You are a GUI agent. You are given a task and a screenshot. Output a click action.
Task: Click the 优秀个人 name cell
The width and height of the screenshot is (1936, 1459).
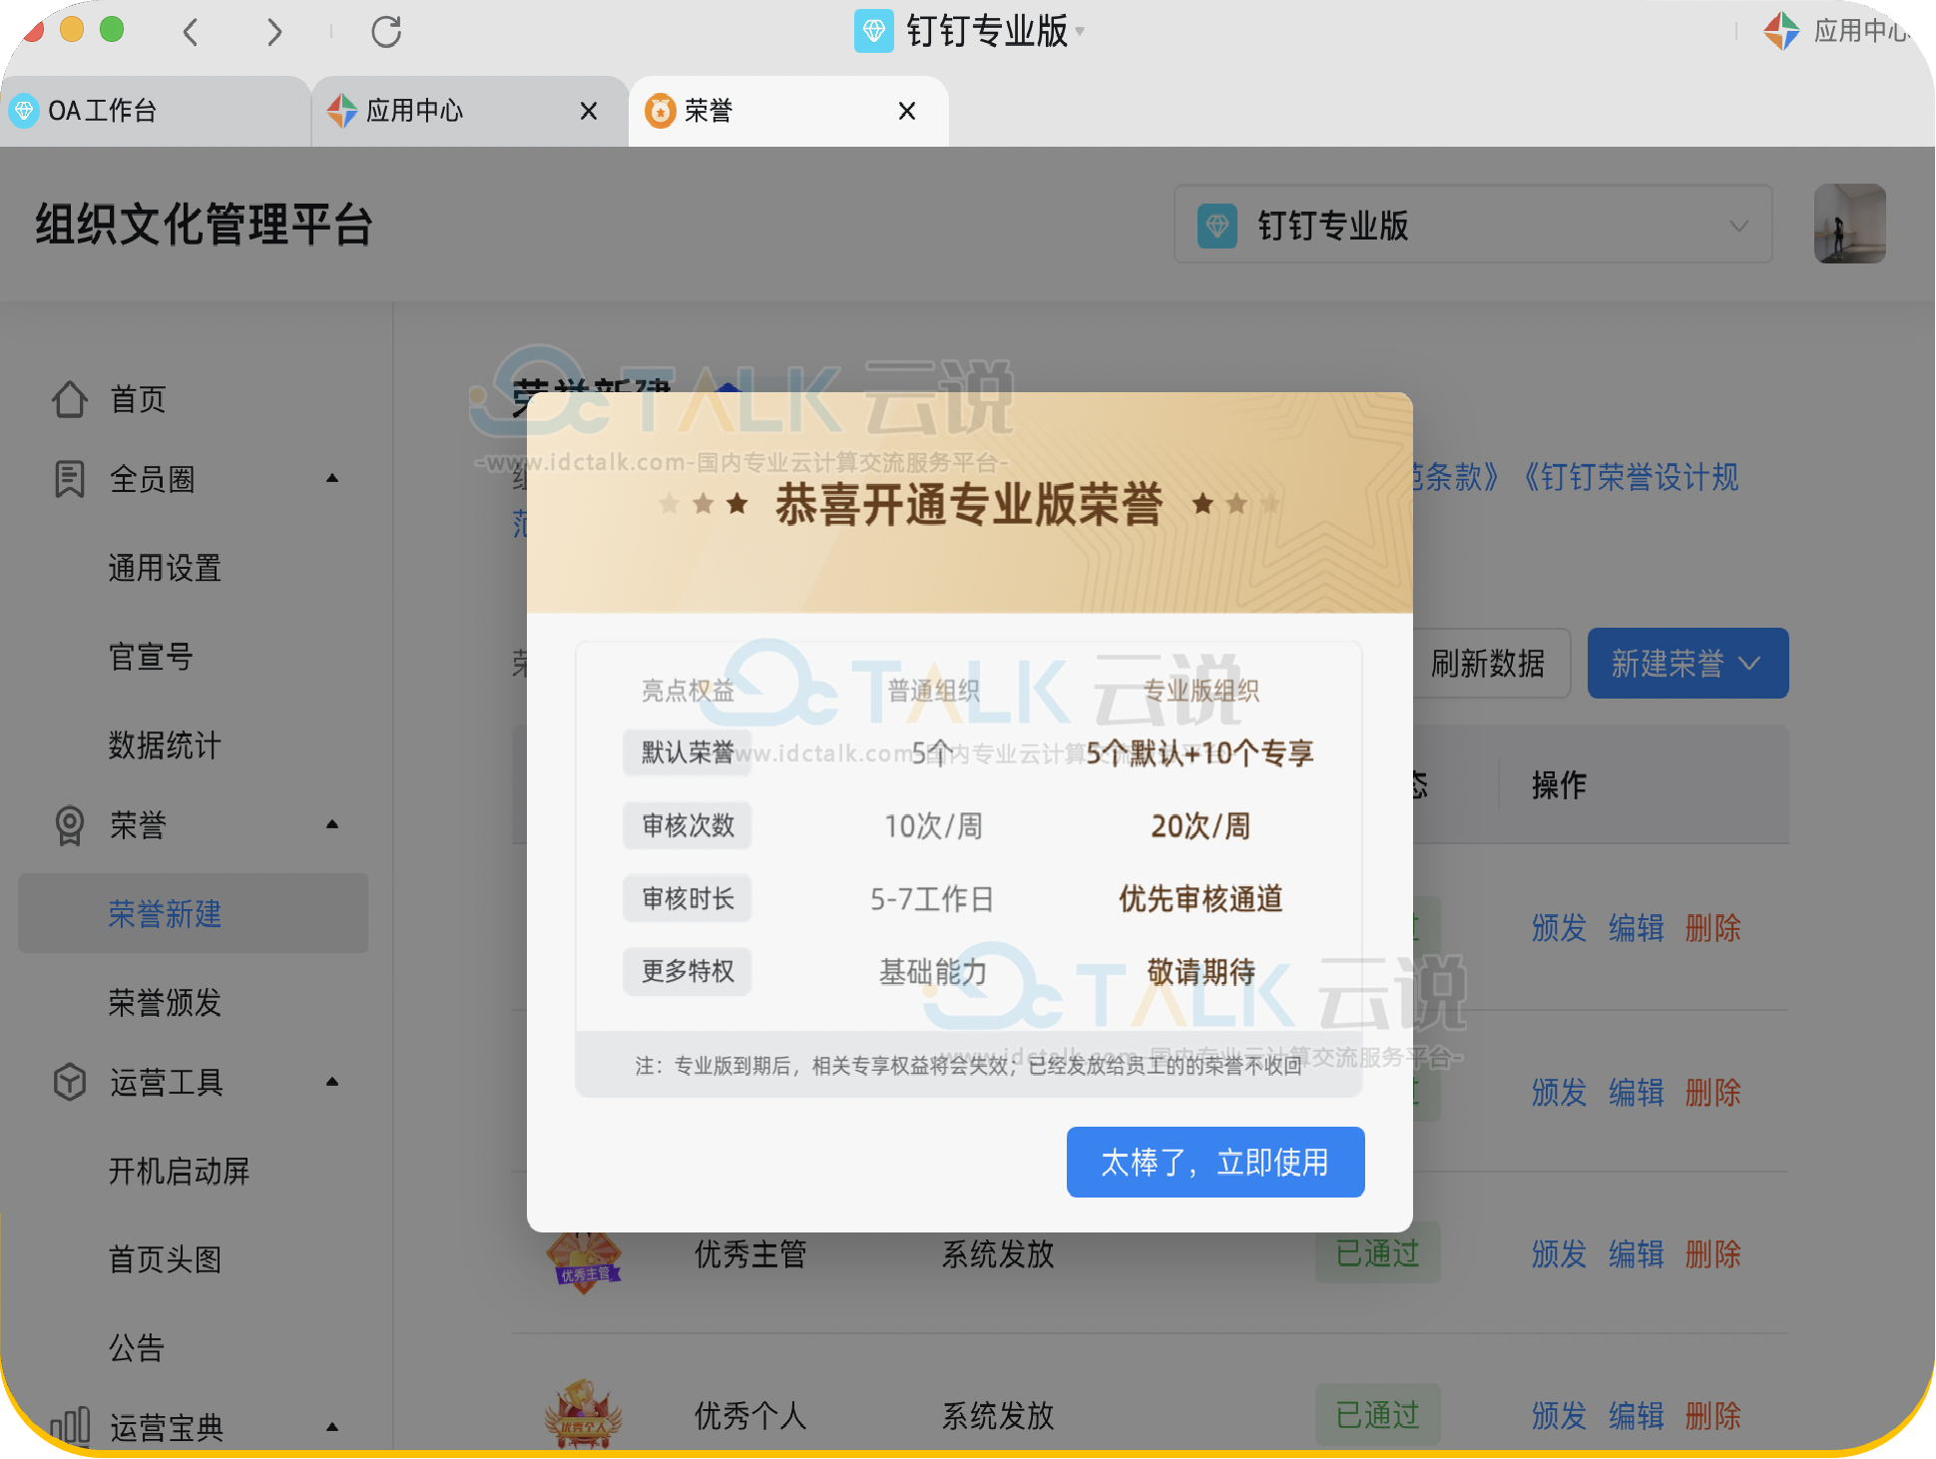(x=750, y=1415)
